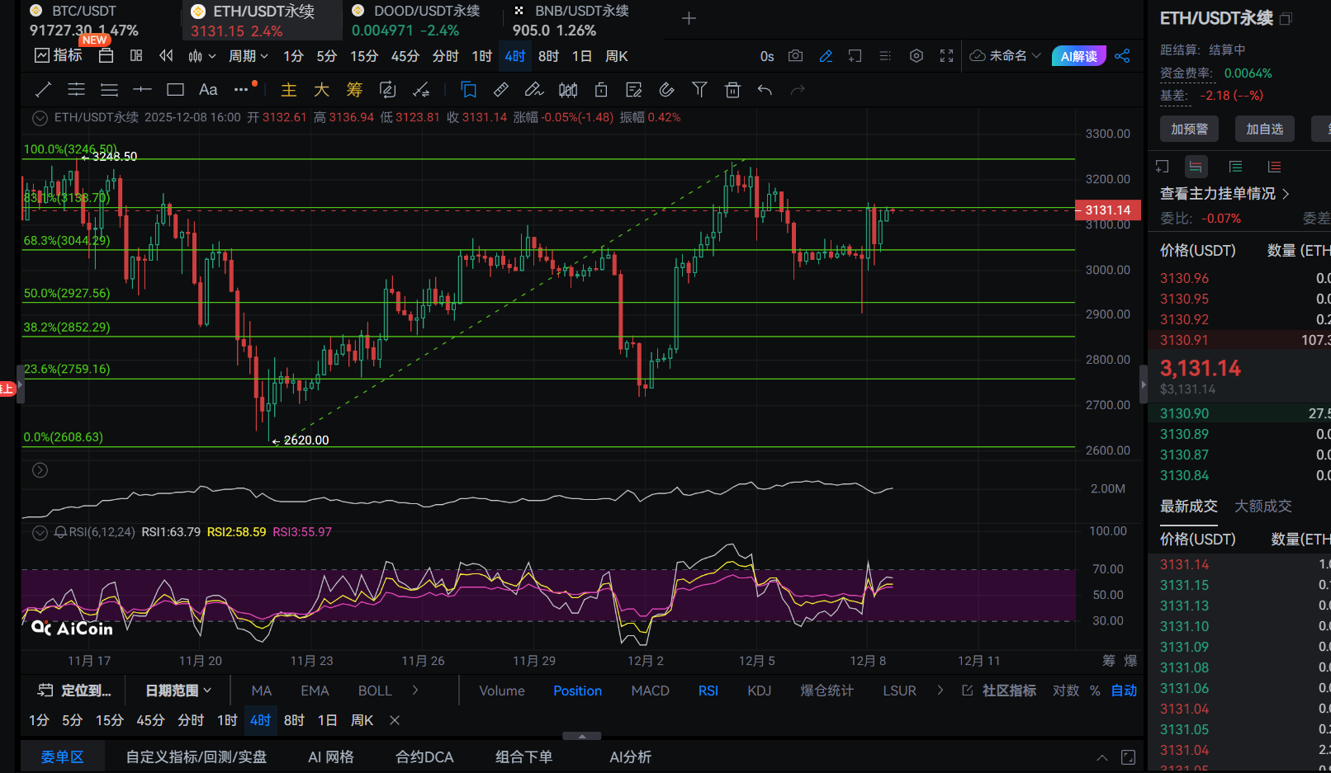Screen dimensions: 1331x773
Task: Expand the 未命名 layout dropdown
Action: (1006, 56)
